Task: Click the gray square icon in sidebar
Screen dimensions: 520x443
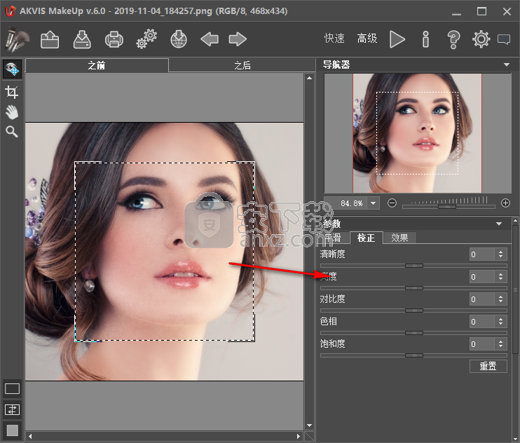Action: click(13, 430)
